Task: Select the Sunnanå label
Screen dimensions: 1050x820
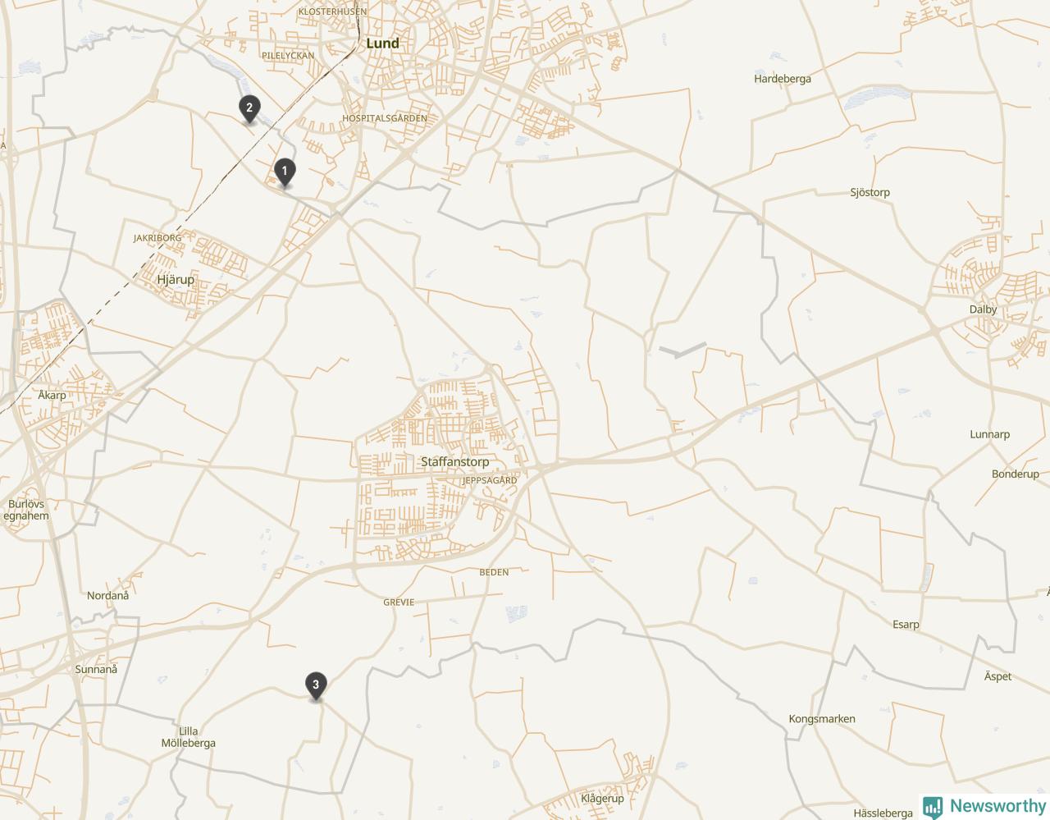Action: [x=96, y=669]
